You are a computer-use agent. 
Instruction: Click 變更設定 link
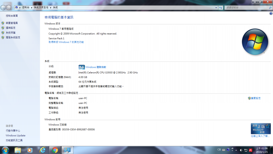(x=256, y=98)
